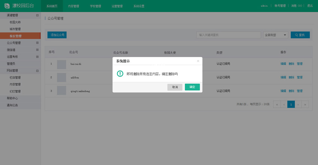Screen dimensions: 318x165
Task: Switch to the 学校管理 top tab
Action: tap(95, 6)
